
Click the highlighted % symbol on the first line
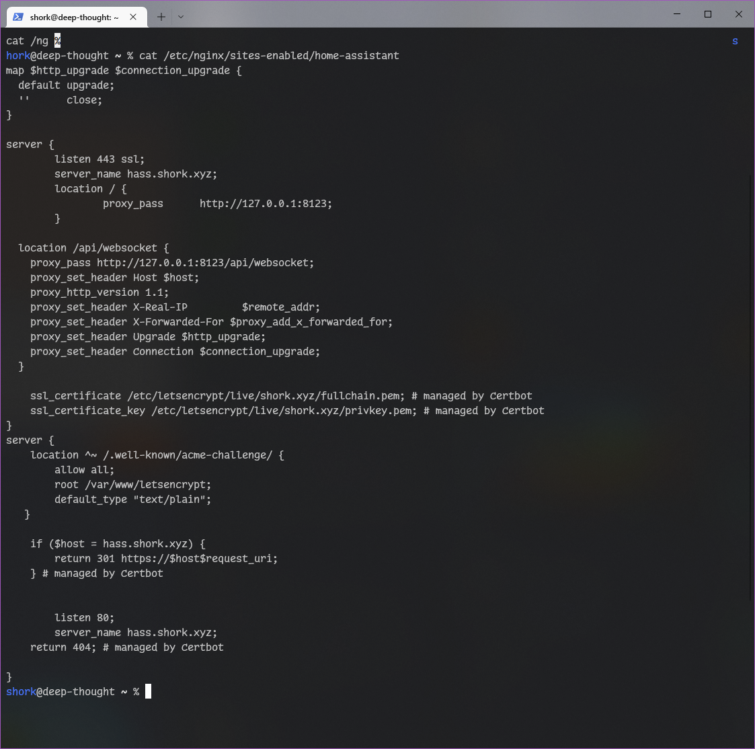point(58,41)
